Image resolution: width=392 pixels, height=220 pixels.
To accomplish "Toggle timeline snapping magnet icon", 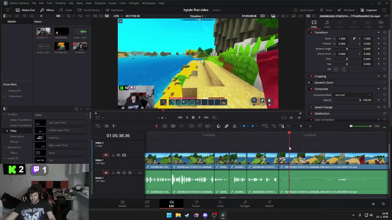I will tap(218, 126).
